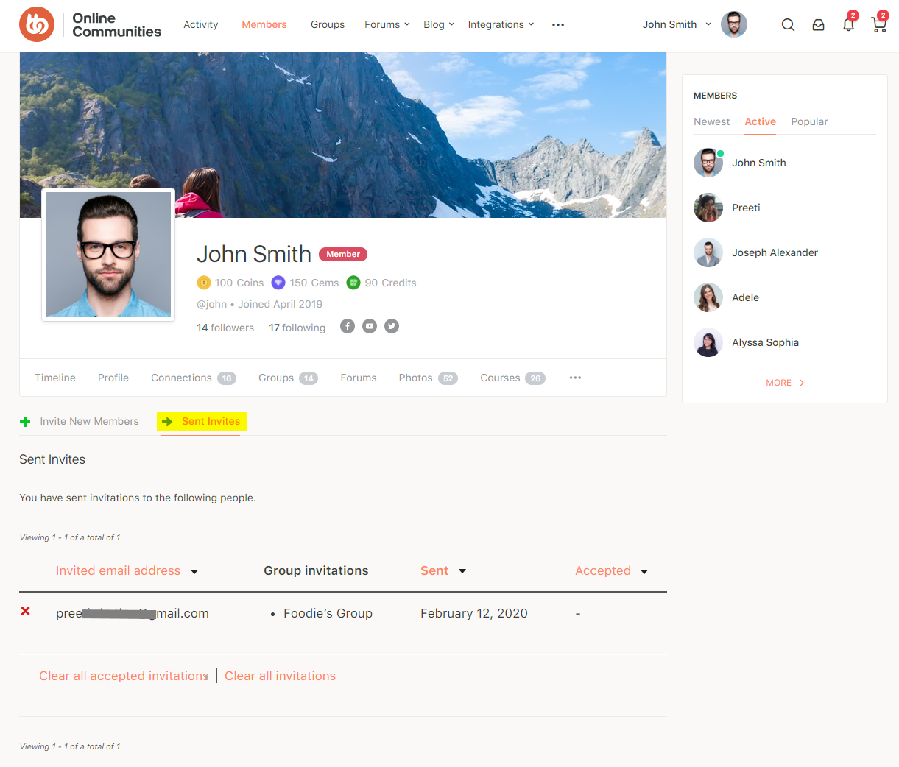Open the Connections profile tab
The width and height of the screenshot is (899, 767).
click(x=181, y=378)
